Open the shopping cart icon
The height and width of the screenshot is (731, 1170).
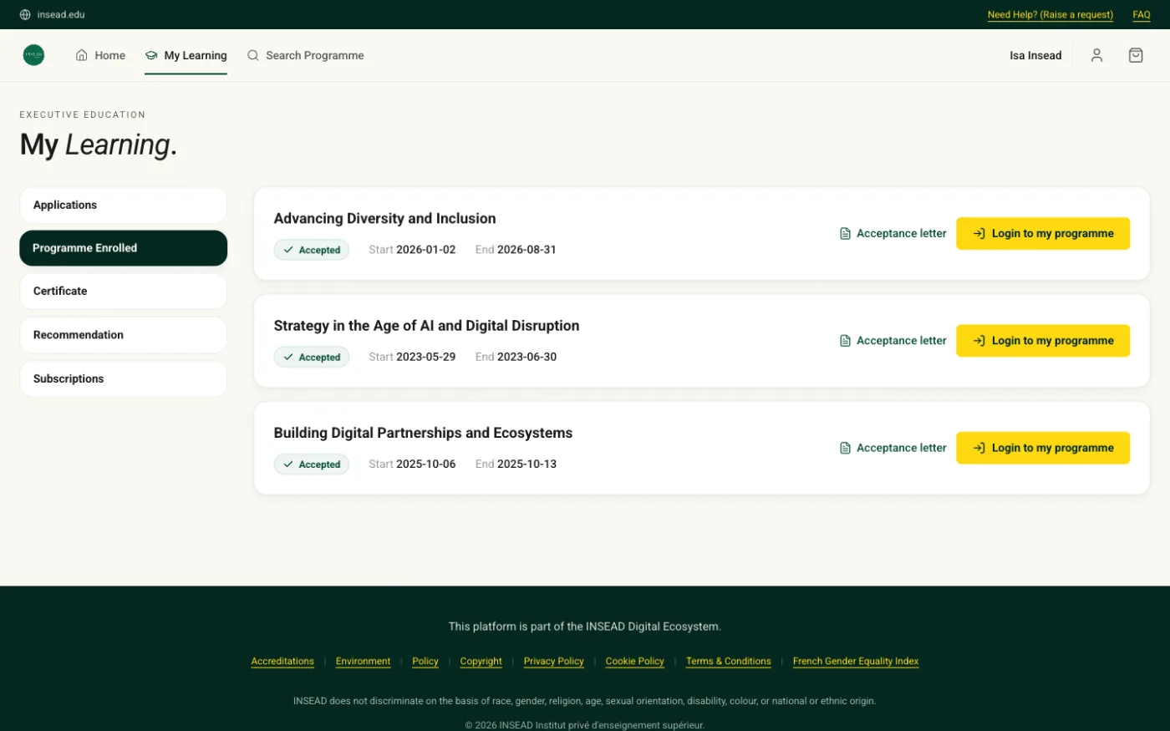click(1136, 55)
